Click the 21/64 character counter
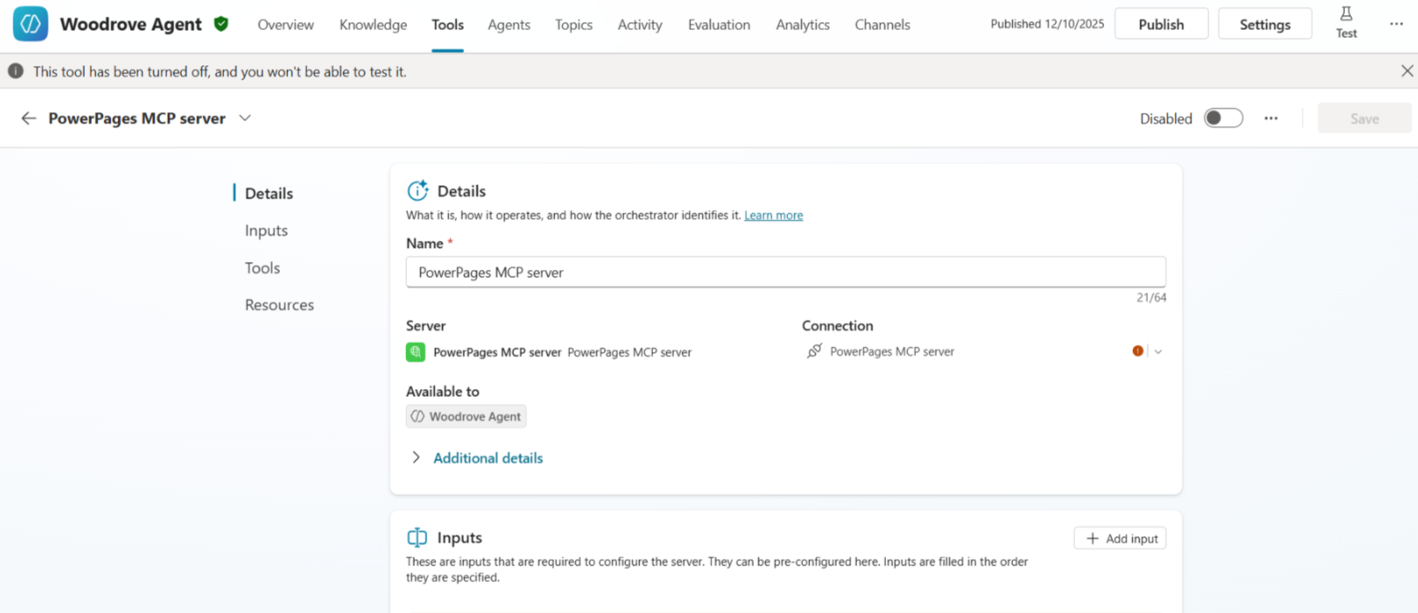Image resolution: width=1418 pixels, height=613 pixels. click(x=1151, y=297)
